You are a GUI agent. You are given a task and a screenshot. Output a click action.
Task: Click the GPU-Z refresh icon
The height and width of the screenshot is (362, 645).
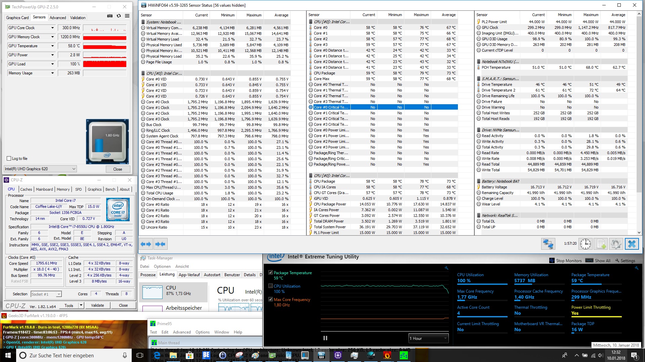point(119,16)
